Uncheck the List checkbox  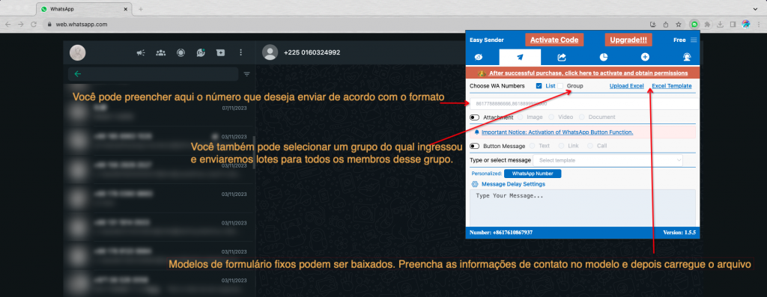[539, 86]
